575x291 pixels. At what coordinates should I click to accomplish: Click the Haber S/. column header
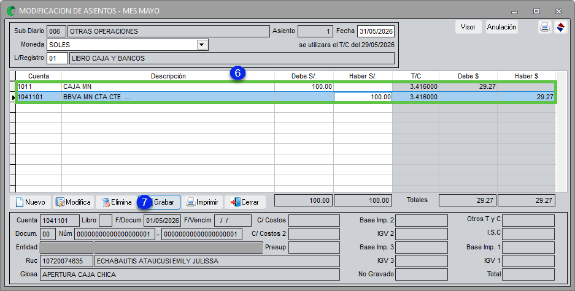coord(363,76)
